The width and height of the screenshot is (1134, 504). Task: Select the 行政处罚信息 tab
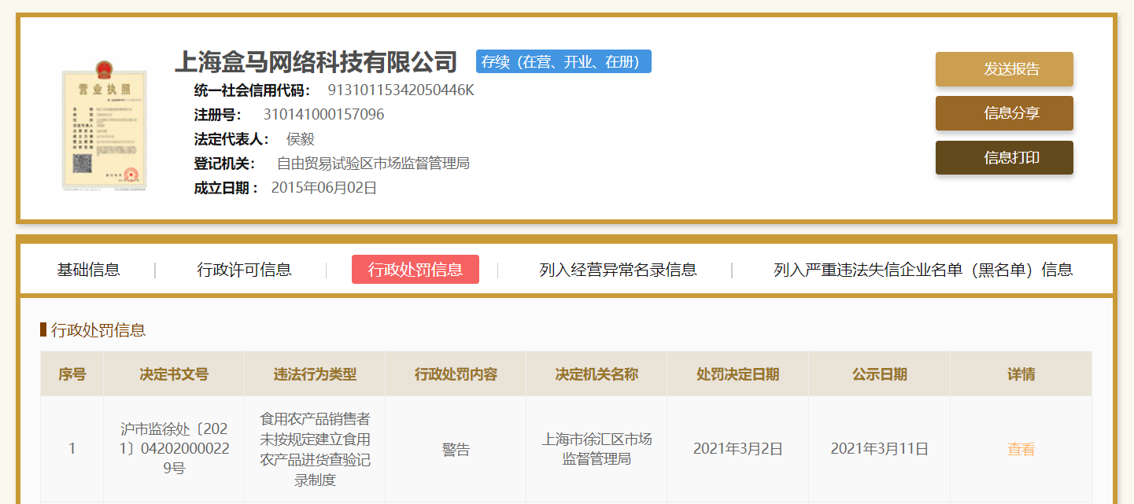(416, 270)
